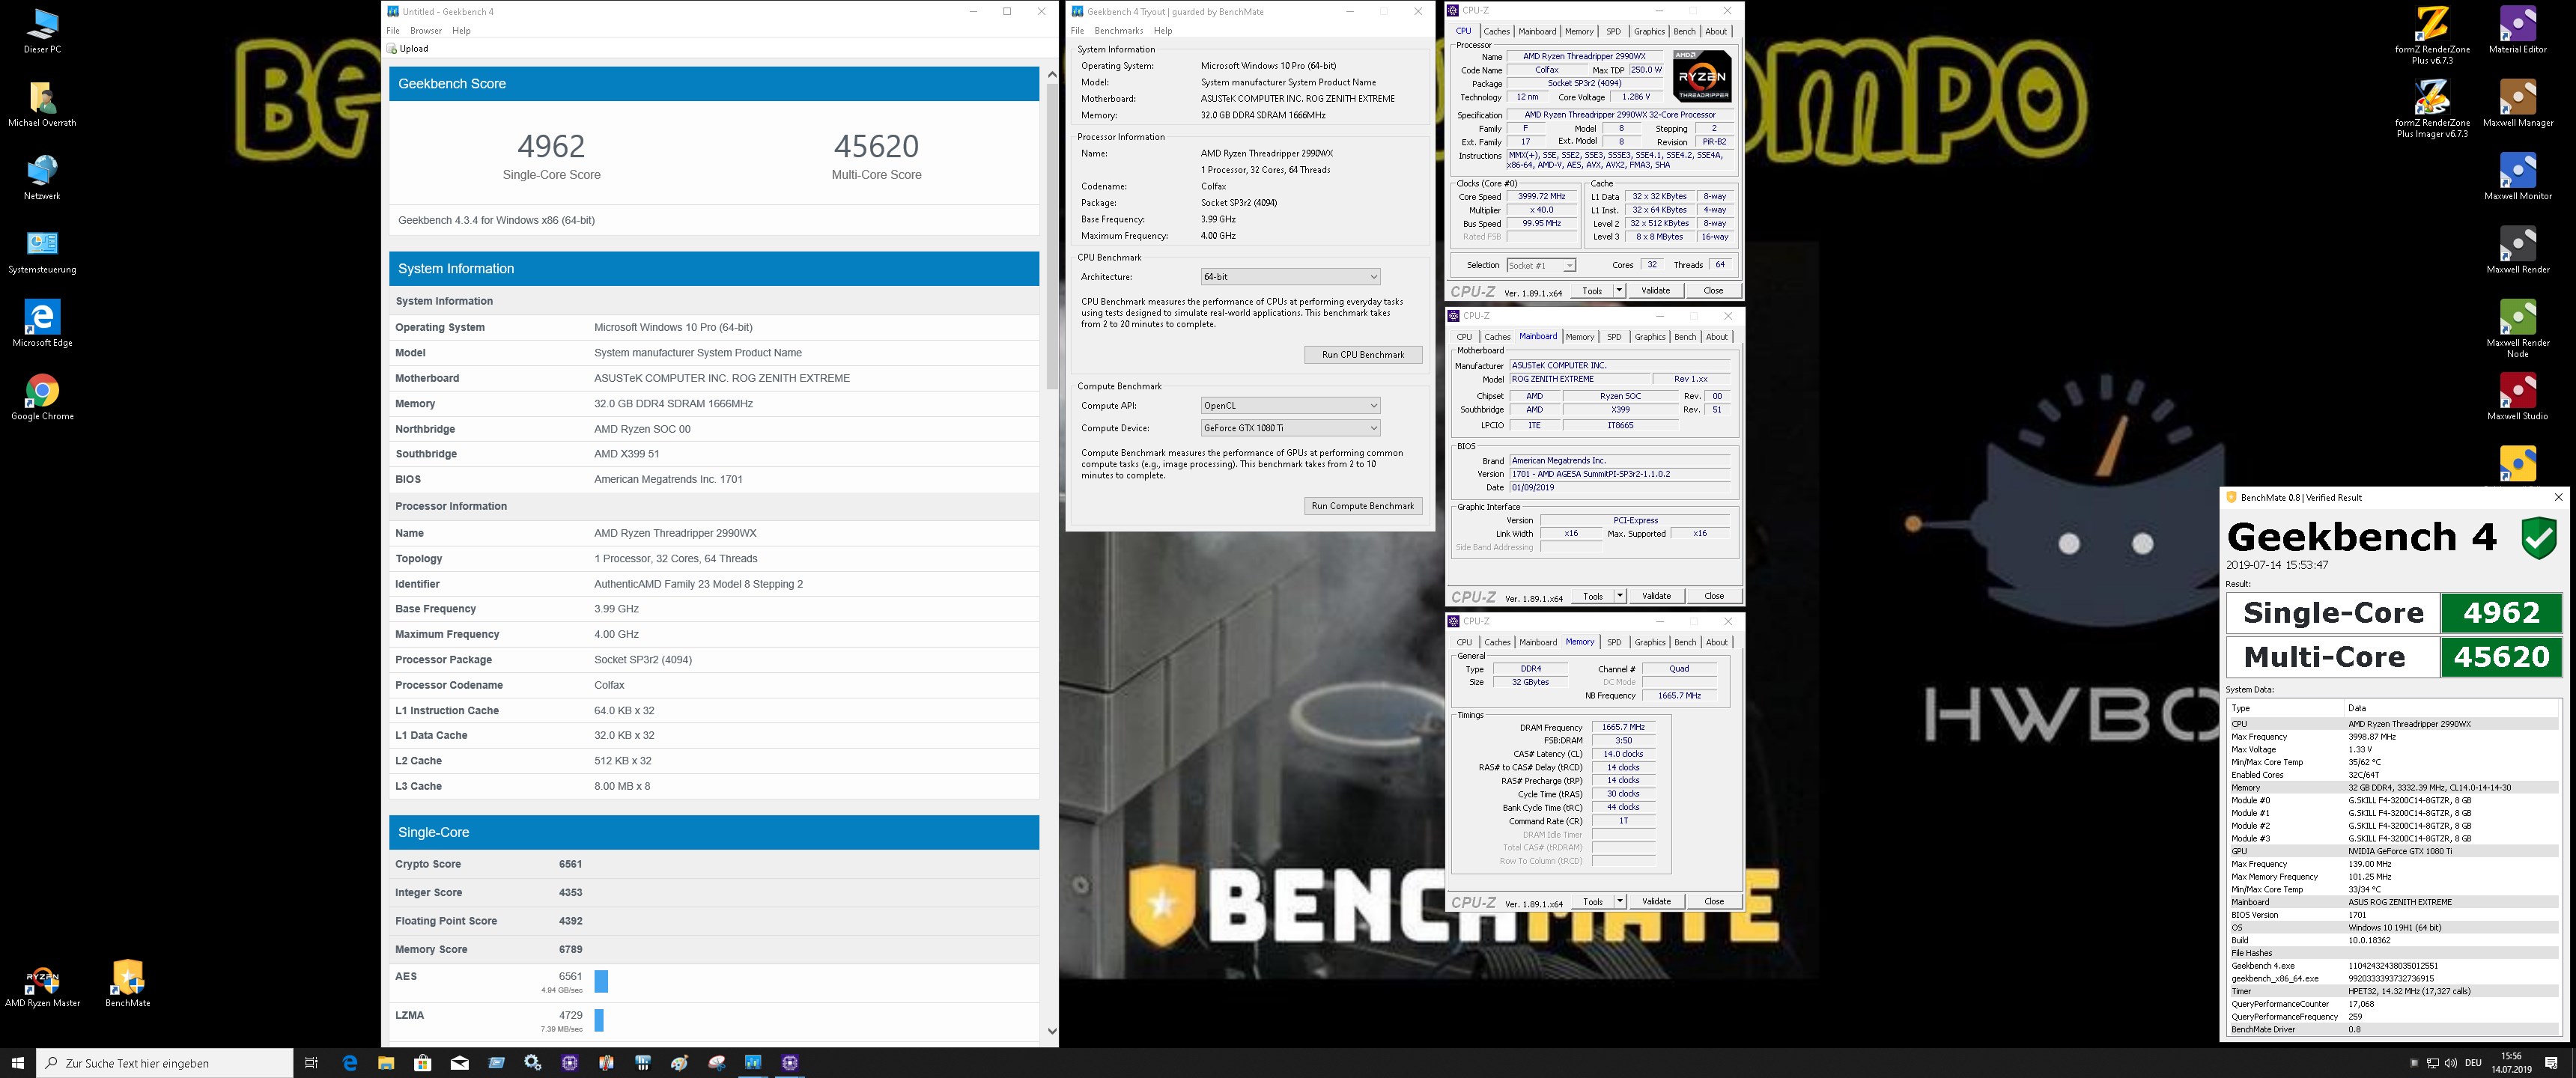Open the Mail app from the taskbar
Screen dimensions: 2576x1078
459,1062
